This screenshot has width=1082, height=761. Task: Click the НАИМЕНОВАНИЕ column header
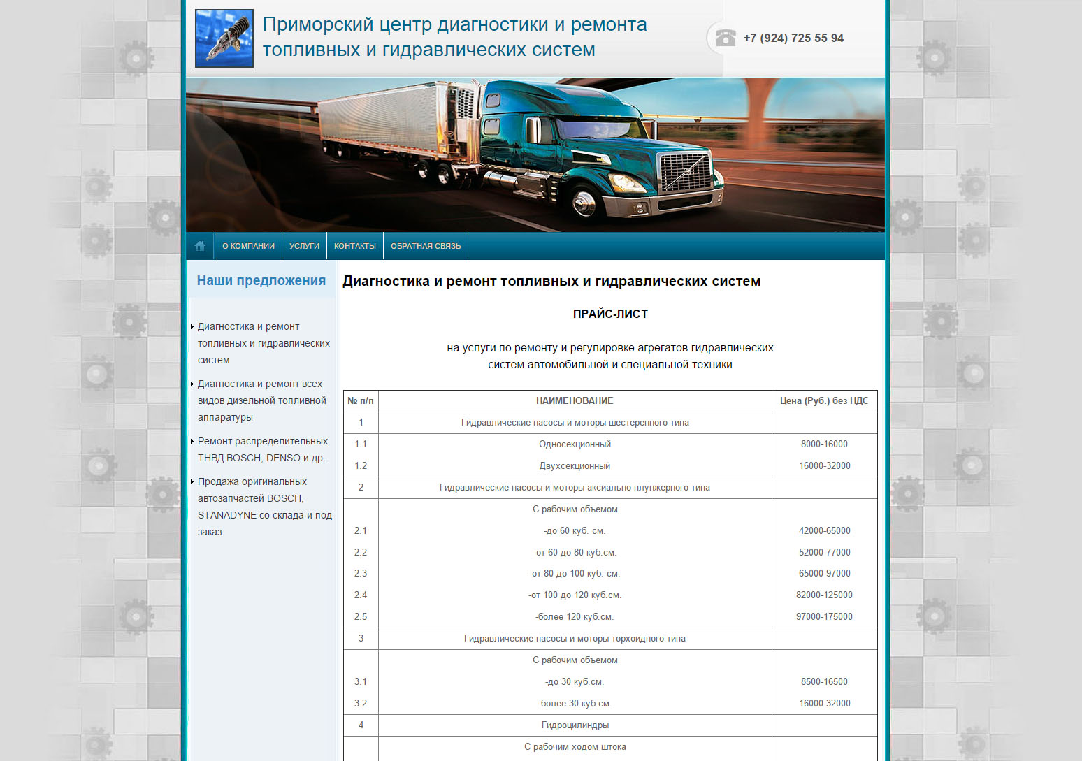(x=575, y=400)
